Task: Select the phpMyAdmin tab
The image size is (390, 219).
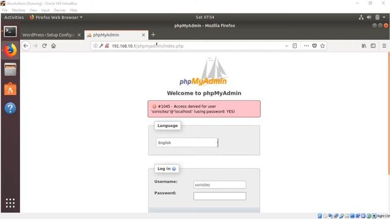Action: point(116,35)
